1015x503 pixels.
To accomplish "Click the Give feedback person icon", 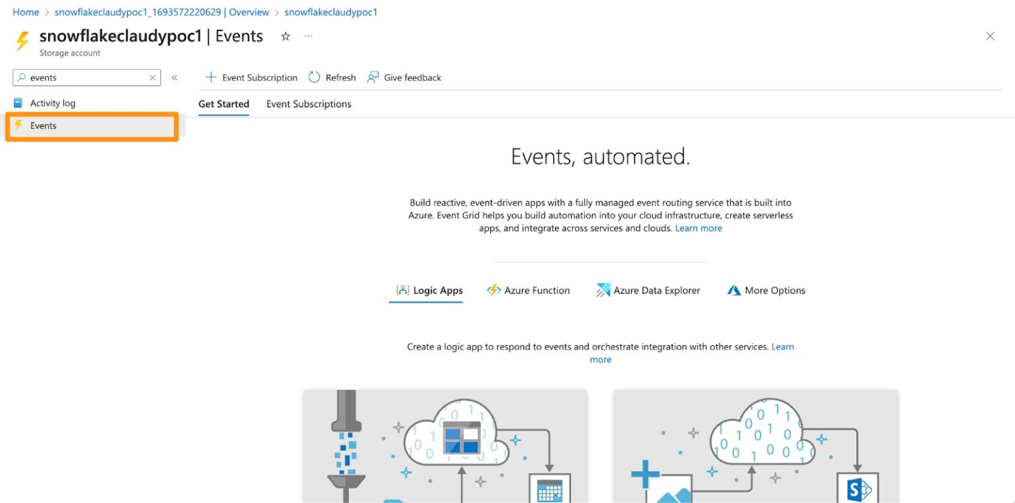I will click(373, 77).
